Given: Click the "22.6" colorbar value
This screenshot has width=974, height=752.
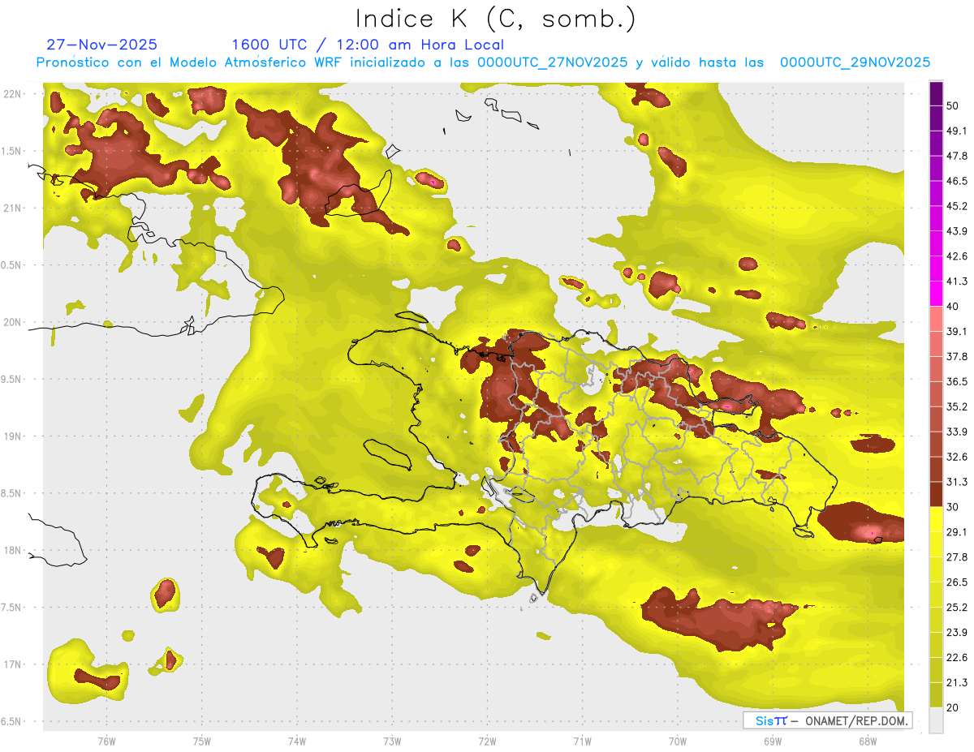Looking at the screenshot, I should point(957,658).
